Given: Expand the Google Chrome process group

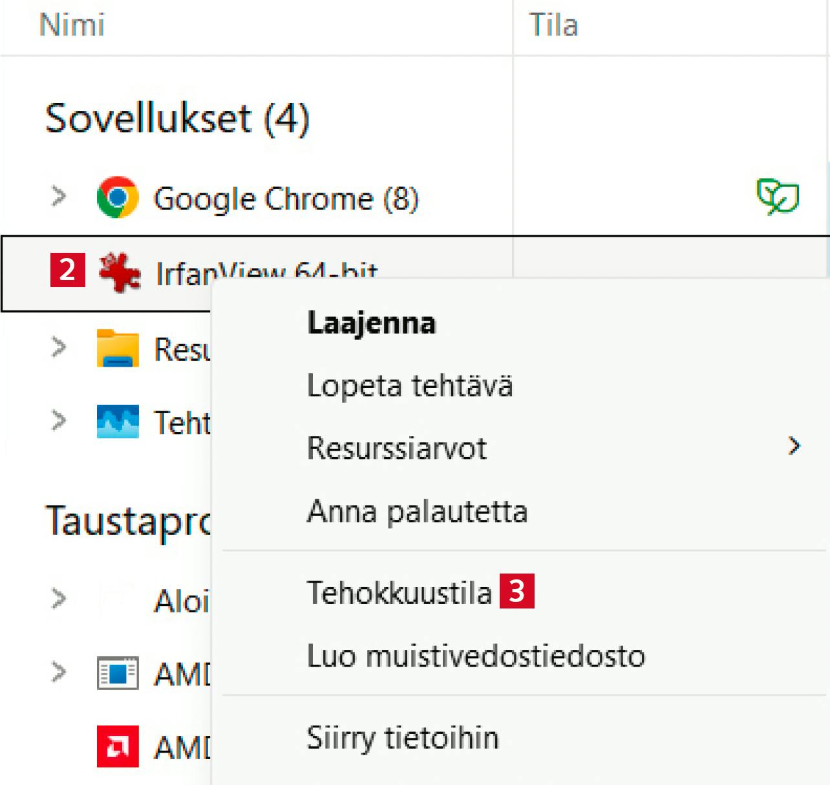Looking at the screenshot, I should pyautogui.click(x=59, y=196).
